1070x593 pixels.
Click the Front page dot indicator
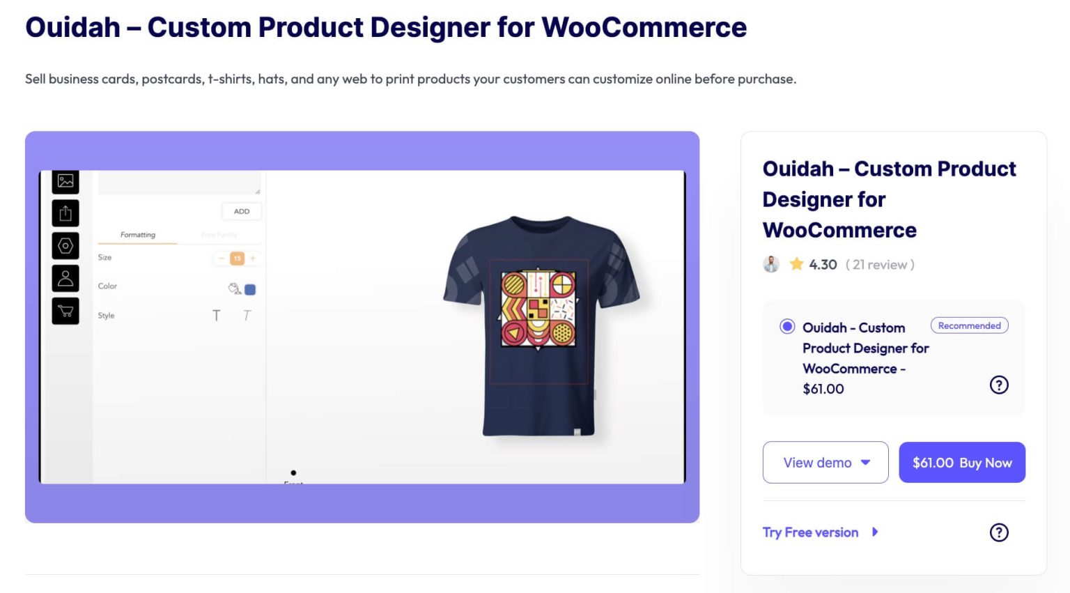coord(293,472)
